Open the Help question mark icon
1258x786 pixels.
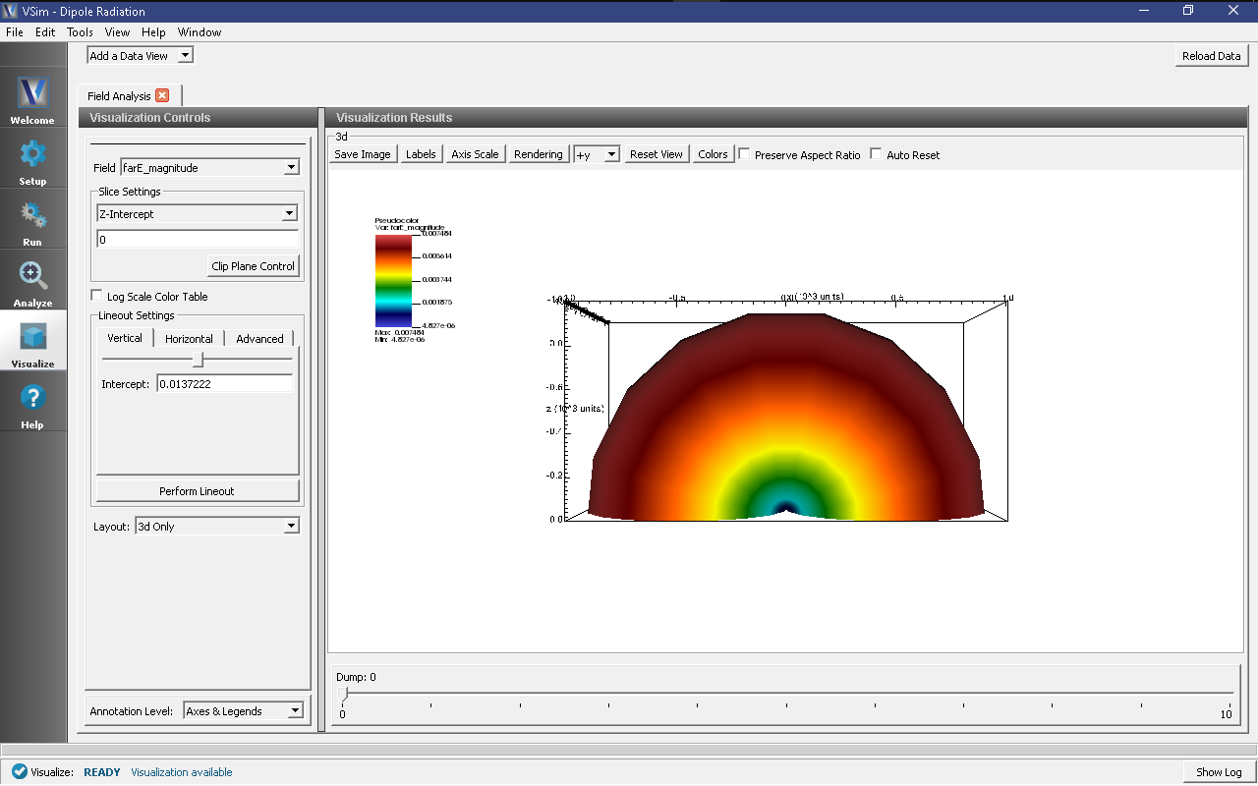coord(32,403)
